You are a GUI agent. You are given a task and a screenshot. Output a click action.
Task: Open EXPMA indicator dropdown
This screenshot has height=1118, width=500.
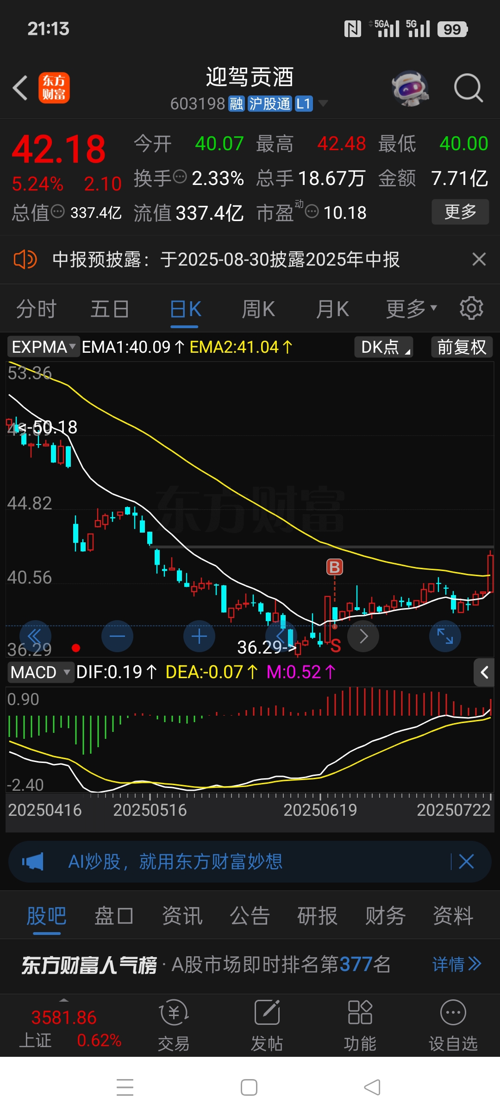(44, 347)
